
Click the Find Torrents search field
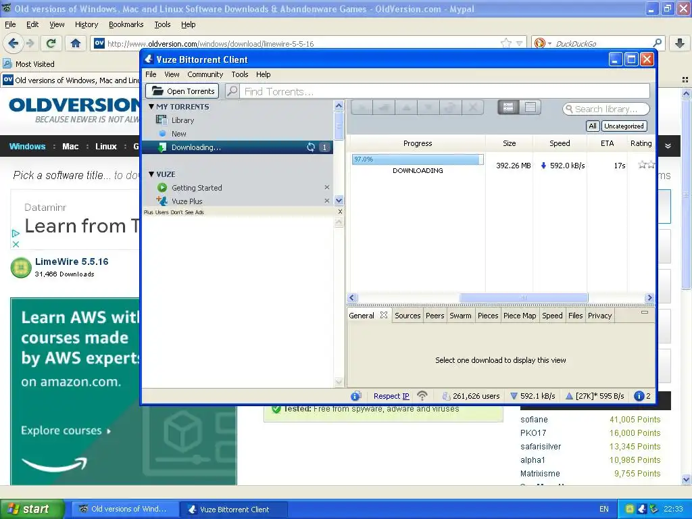pos(446,91)
